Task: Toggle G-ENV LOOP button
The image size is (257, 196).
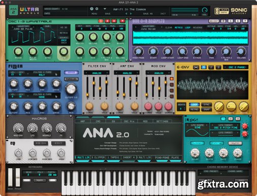Action: tap(194, 105)
